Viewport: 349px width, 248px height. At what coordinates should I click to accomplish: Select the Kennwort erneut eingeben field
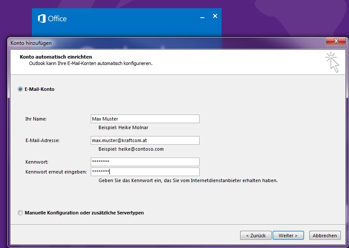click(145, 172)
